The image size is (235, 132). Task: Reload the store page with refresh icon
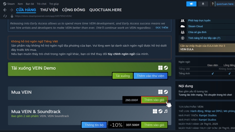point(5,16)
